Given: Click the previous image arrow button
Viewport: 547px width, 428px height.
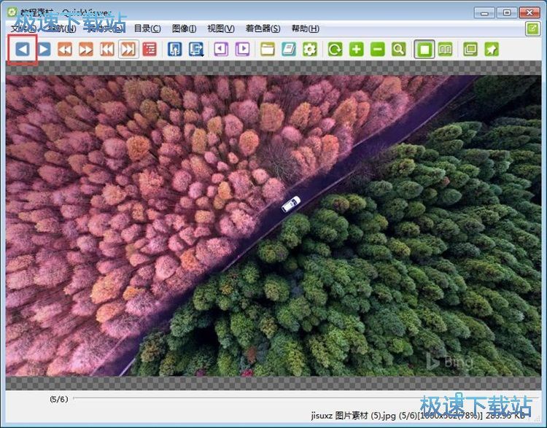Looking at the screenshot, I should [x=23, y=50].
